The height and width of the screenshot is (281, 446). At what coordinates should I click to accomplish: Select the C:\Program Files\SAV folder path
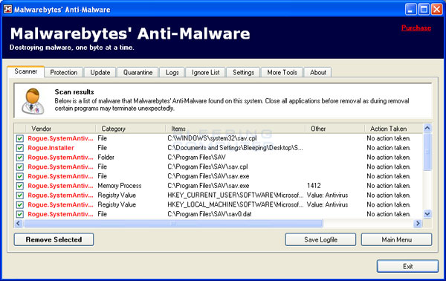pos(196,158)
